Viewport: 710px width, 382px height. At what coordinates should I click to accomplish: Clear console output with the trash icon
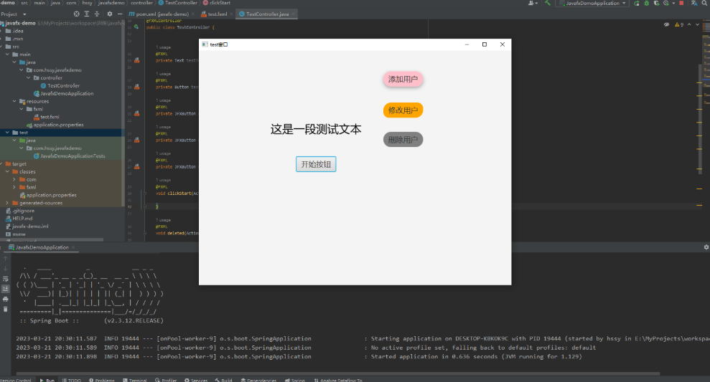point(6,309)
